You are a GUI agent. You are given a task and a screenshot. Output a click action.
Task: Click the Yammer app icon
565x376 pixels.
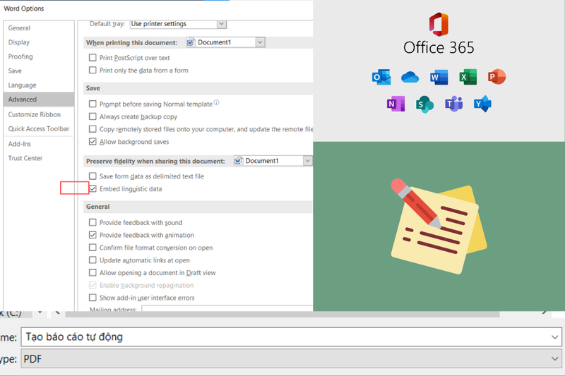pos(482,104)
